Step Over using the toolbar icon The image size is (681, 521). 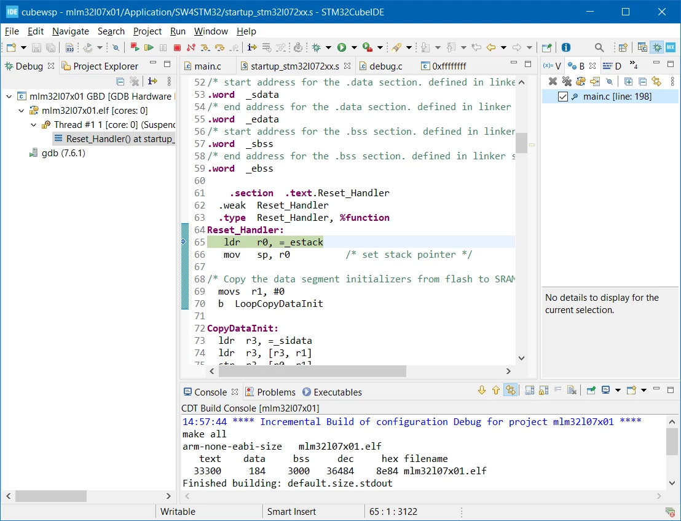(x=219, y=47)
